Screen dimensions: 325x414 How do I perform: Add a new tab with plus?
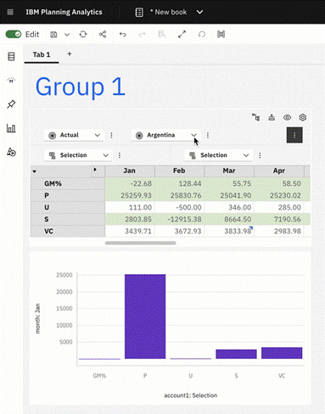pos(70,53)
